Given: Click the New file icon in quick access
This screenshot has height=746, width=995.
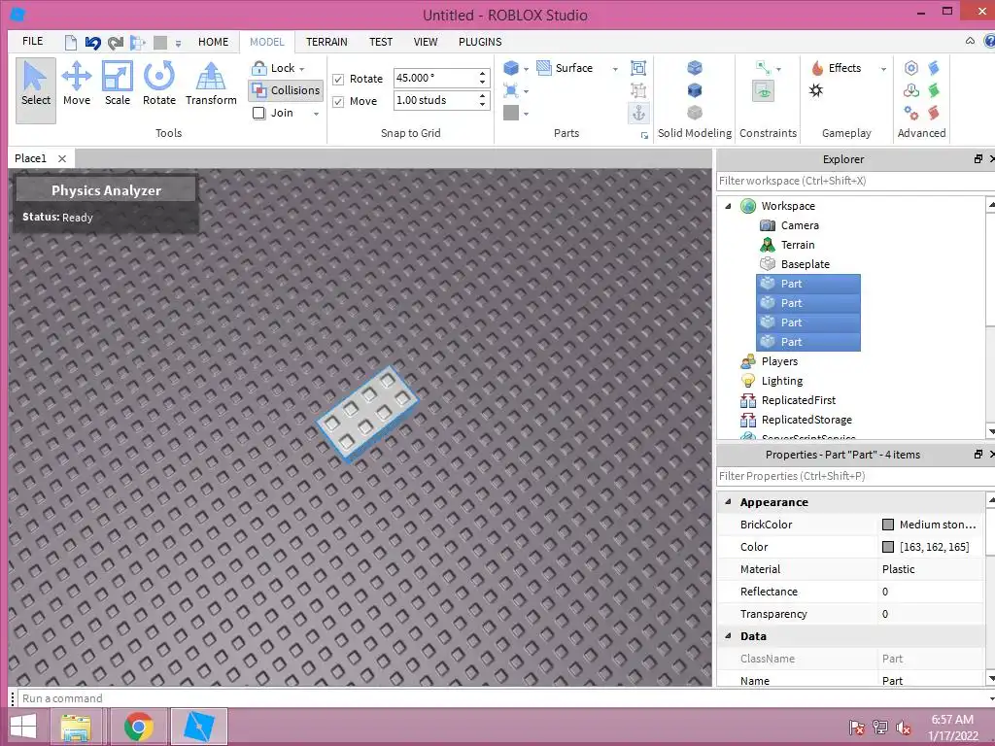Looking at the screenshot, I should coord(70,43).
